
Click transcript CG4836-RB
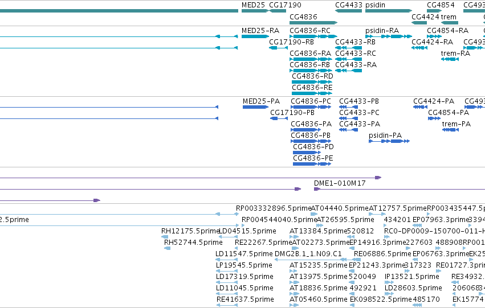click(x=310, y=71)
